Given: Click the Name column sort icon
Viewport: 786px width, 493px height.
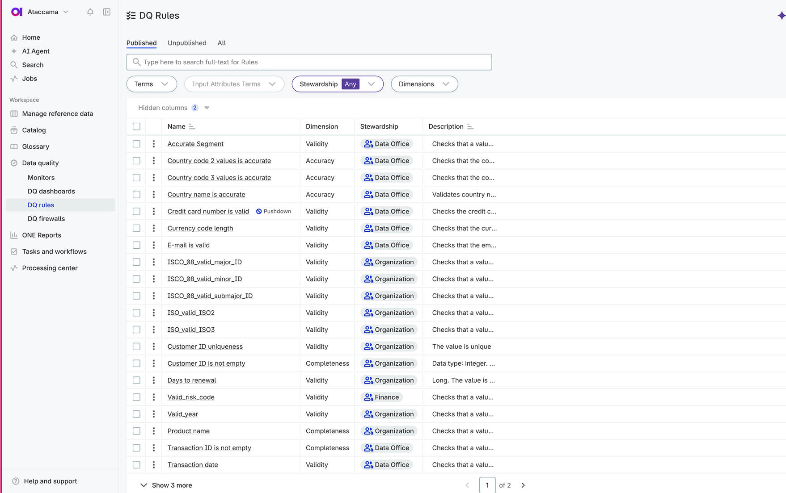Looking at the screenshot, I should [x=192, y=127].
